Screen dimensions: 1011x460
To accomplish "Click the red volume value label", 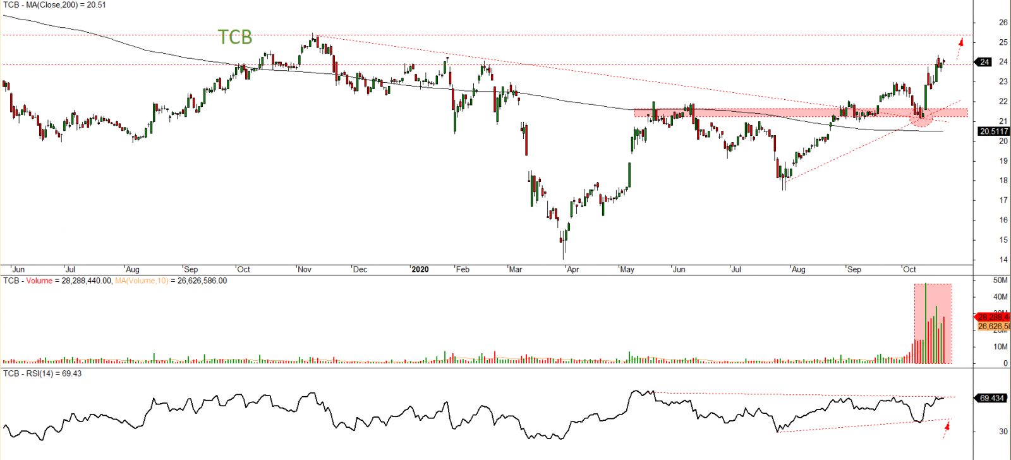I will coord(993,317).
